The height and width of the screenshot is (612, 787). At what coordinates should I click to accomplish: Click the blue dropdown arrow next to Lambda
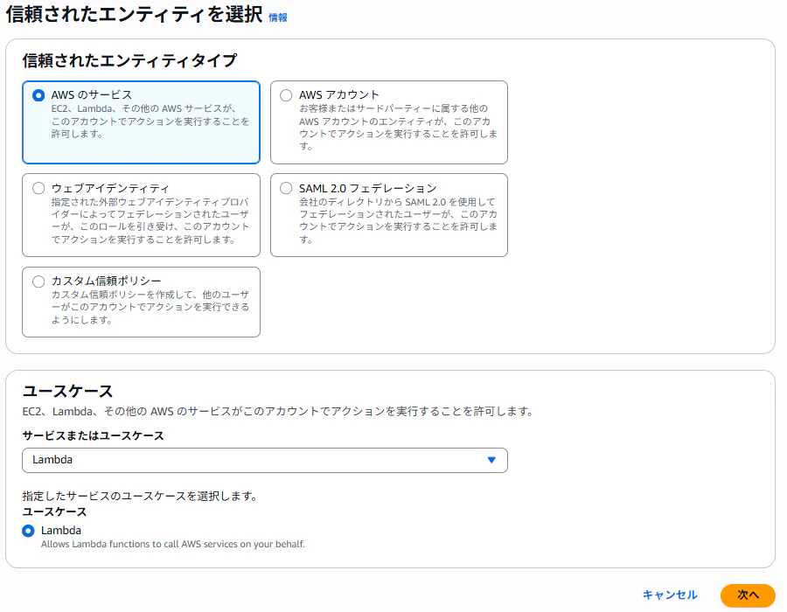coord(491,460)
